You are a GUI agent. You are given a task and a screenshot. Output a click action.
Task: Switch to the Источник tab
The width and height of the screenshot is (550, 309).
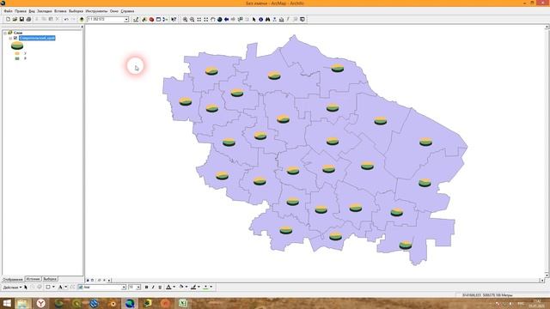tap(33, 279)
